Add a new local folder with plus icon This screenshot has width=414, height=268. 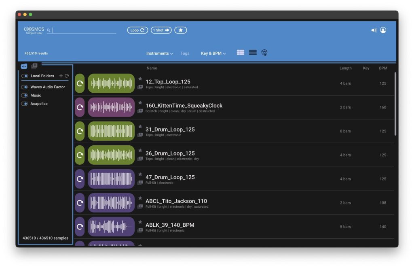pyautogui.click(x=61, y=76)
